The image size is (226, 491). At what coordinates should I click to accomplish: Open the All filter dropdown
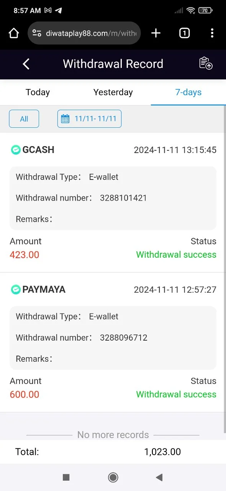click(24, 119)
